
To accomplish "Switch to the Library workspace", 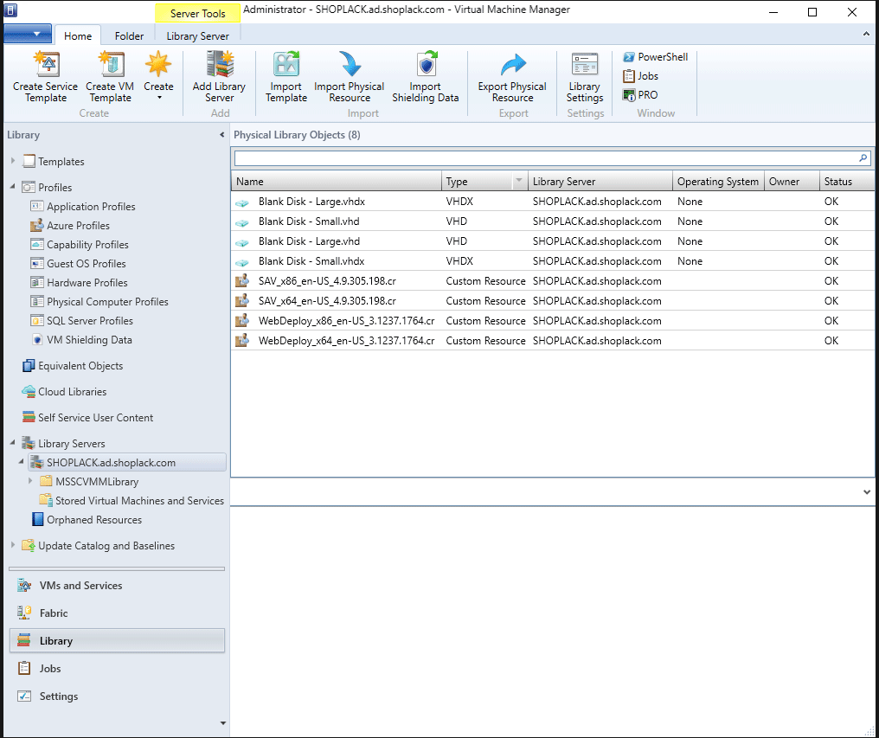I will tap(117, 640).
